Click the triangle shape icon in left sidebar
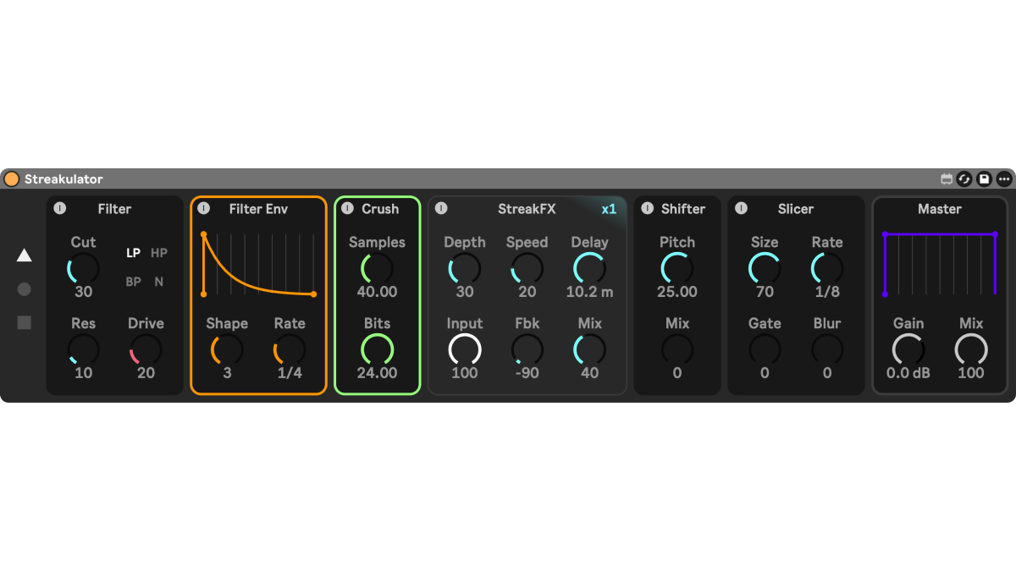This screenshot has width=1016, height=571. point(25,255)
